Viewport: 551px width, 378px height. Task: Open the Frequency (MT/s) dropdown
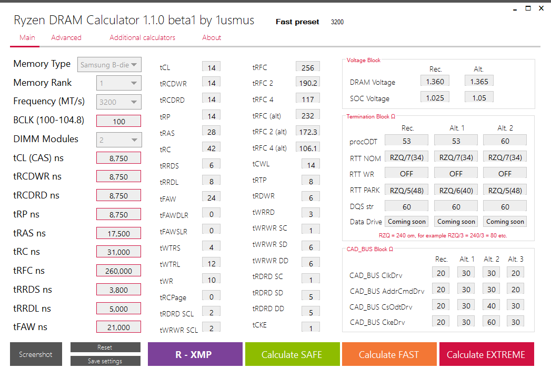pos(119,102)
